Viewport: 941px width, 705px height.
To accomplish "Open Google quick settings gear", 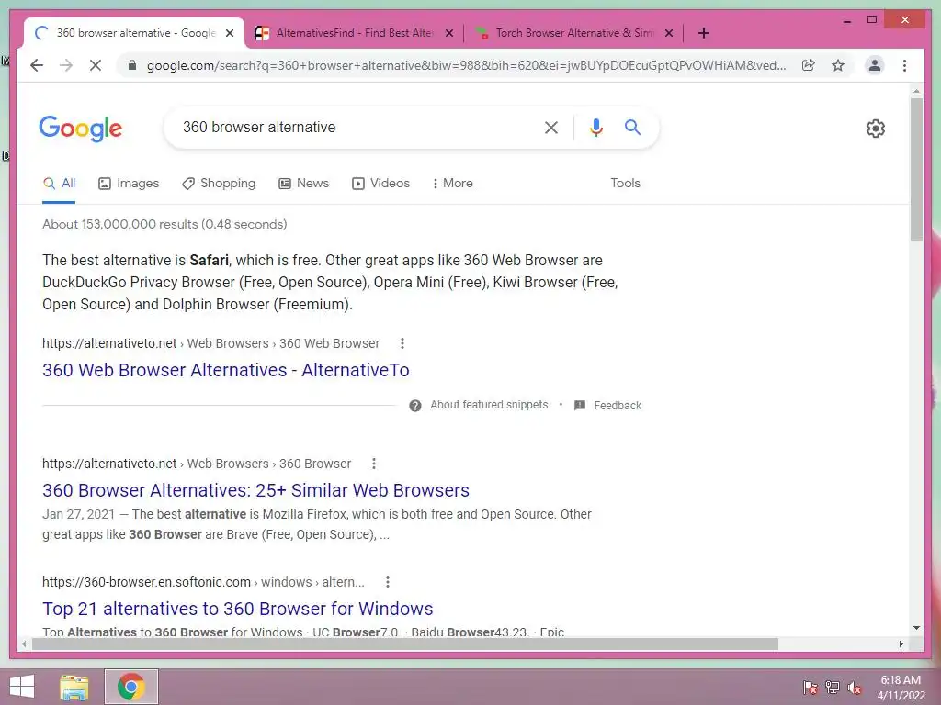I will [x=875, y=128].
